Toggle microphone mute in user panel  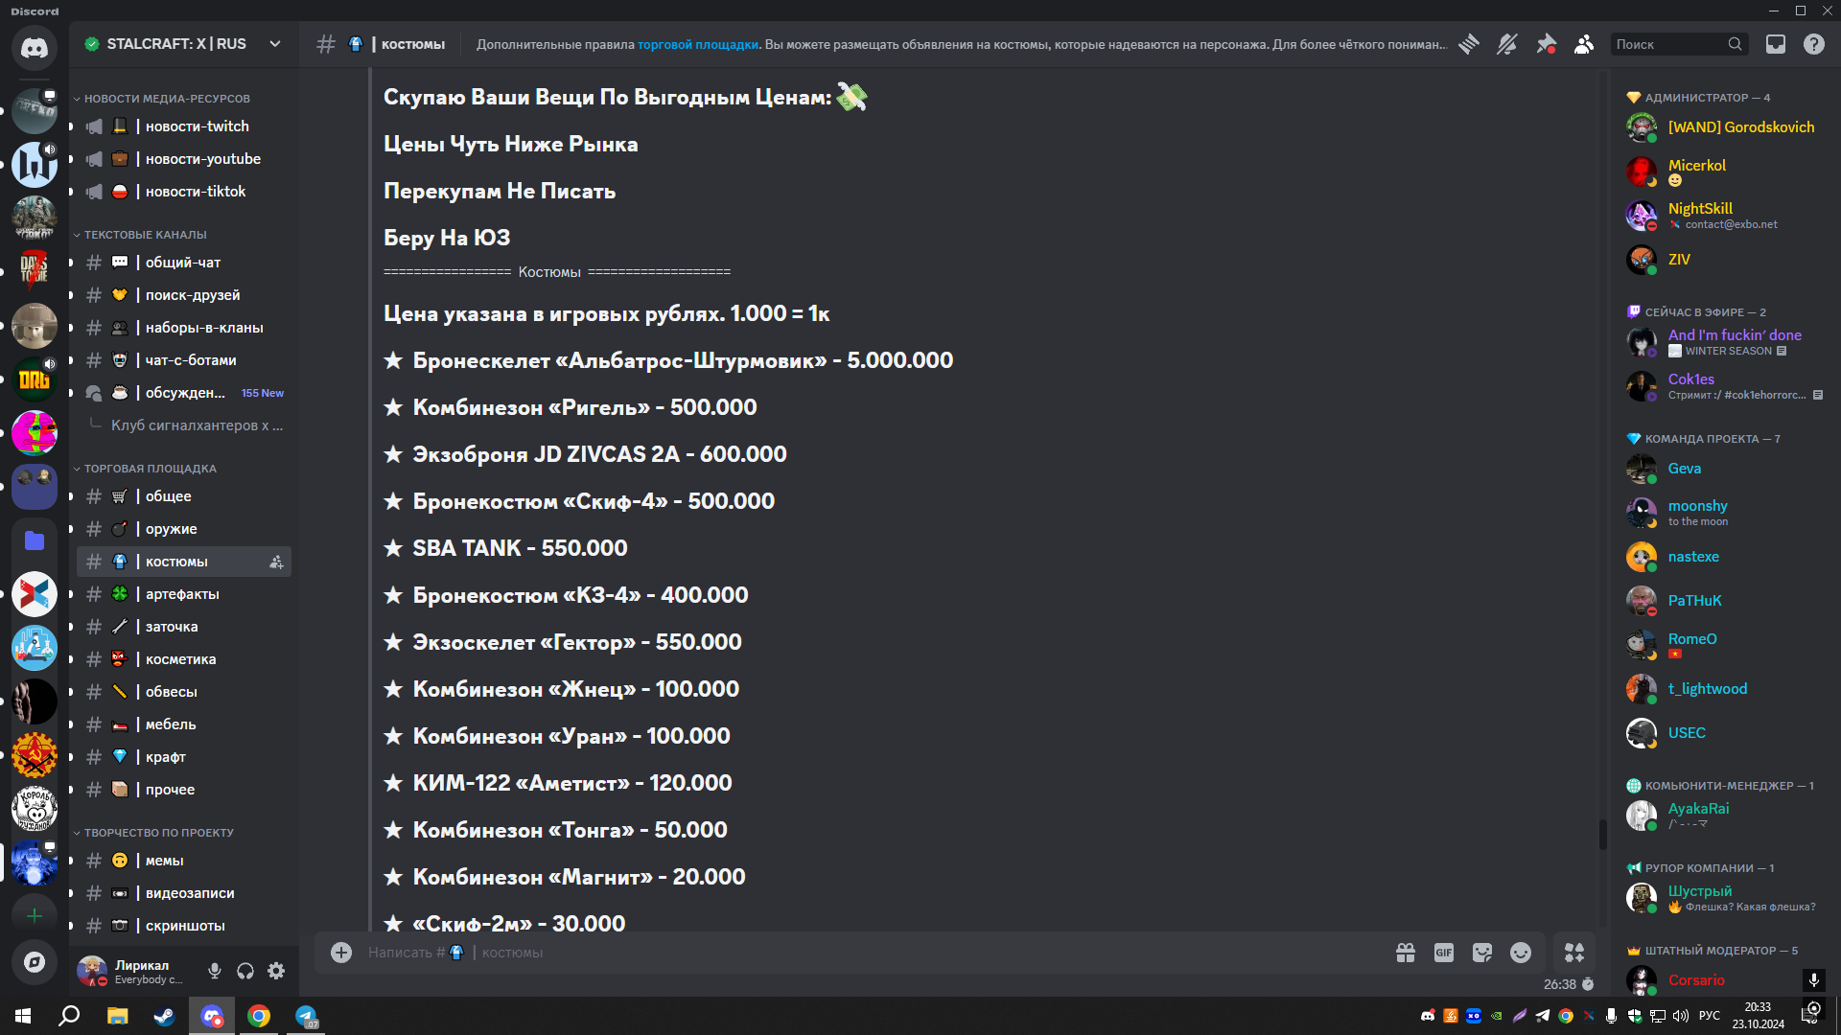click(215, 971)
